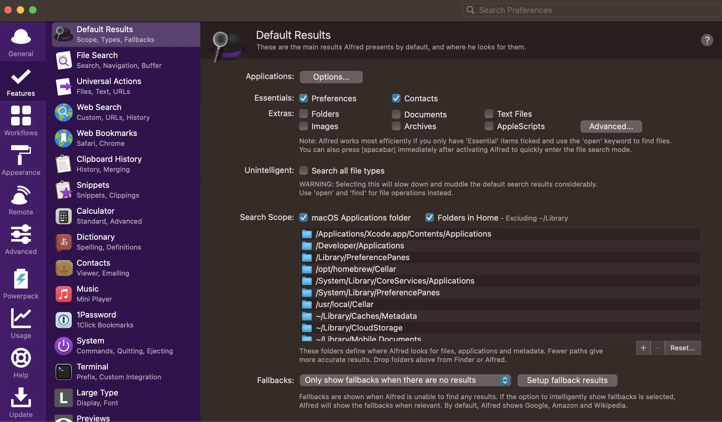Click the Search Preferences field
Screen dimensions: 722x422
592,10
